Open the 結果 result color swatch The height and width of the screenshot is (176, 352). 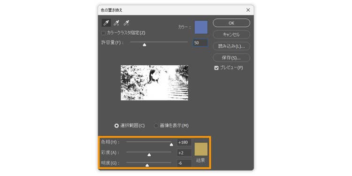(201, 149)
